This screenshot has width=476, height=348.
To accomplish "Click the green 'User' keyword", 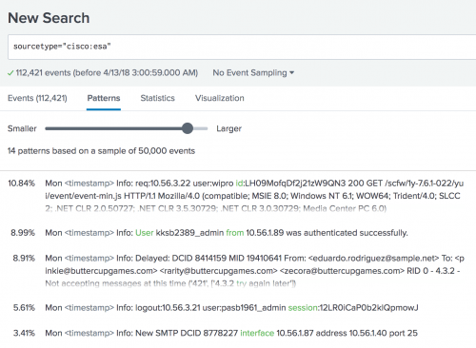I will (145, 233).
